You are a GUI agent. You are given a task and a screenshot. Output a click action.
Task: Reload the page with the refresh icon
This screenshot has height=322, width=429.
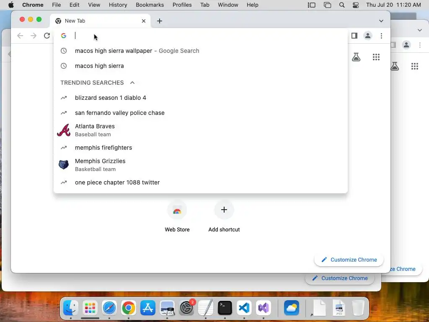47,36
